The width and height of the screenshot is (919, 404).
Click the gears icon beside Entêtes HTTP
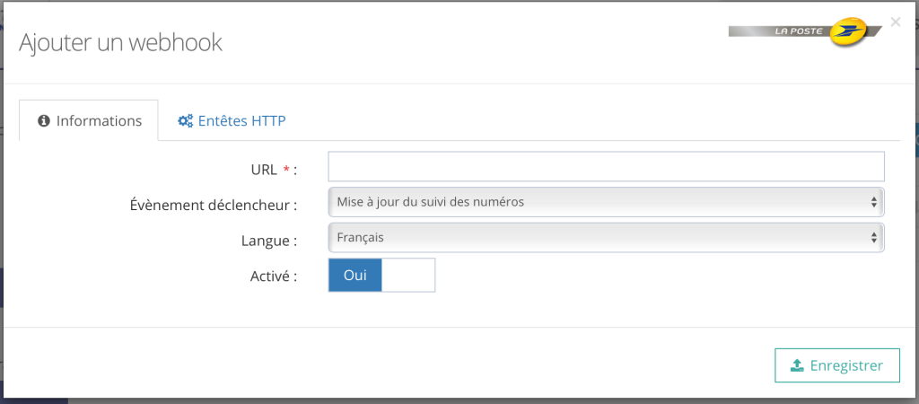pyautogui.click(x=186, y=121)
